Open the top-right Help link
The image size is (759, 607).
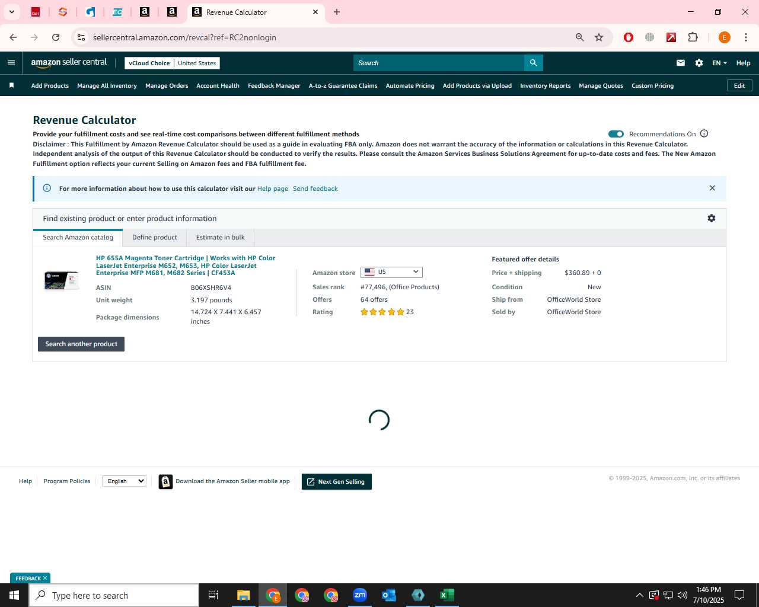tap(743, 63)
